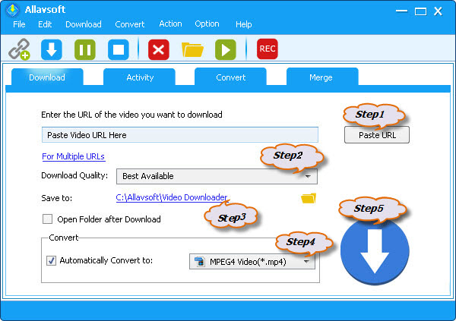
Task: Click the Allavsoft app logo icon
Action: click(12, 10)
